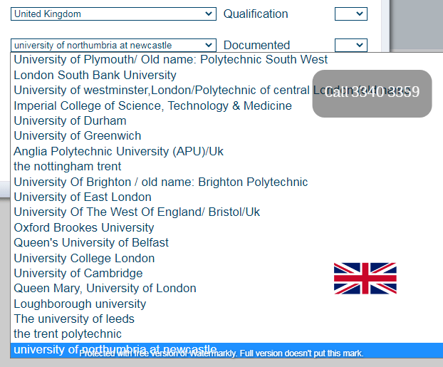Select the nottingham trent option
The width and height of the screenshot is (443, 367).
coord(68,166)
